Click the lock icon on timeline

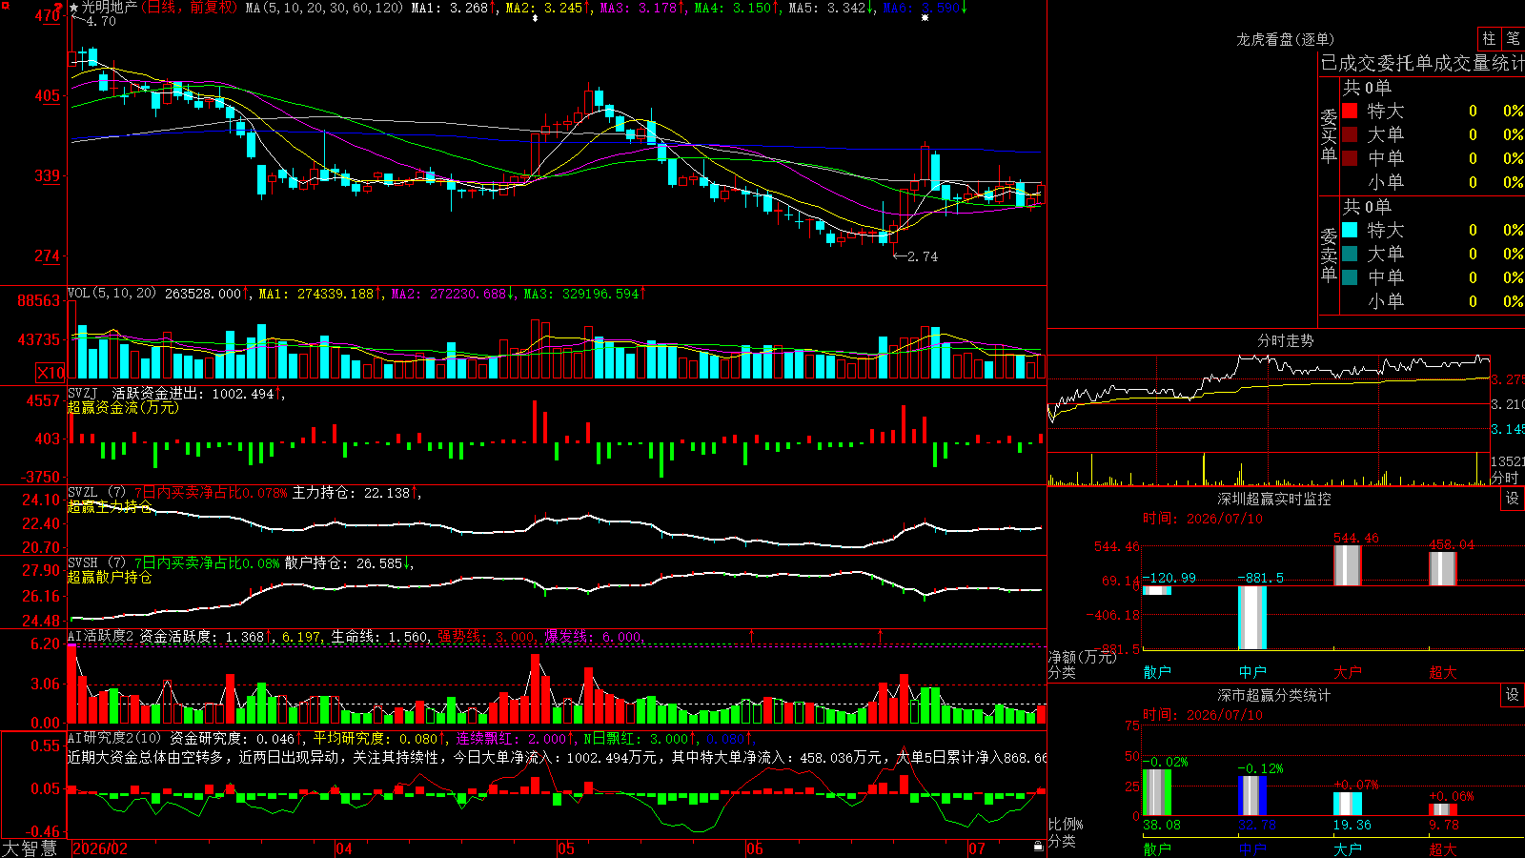[1038, 846]
